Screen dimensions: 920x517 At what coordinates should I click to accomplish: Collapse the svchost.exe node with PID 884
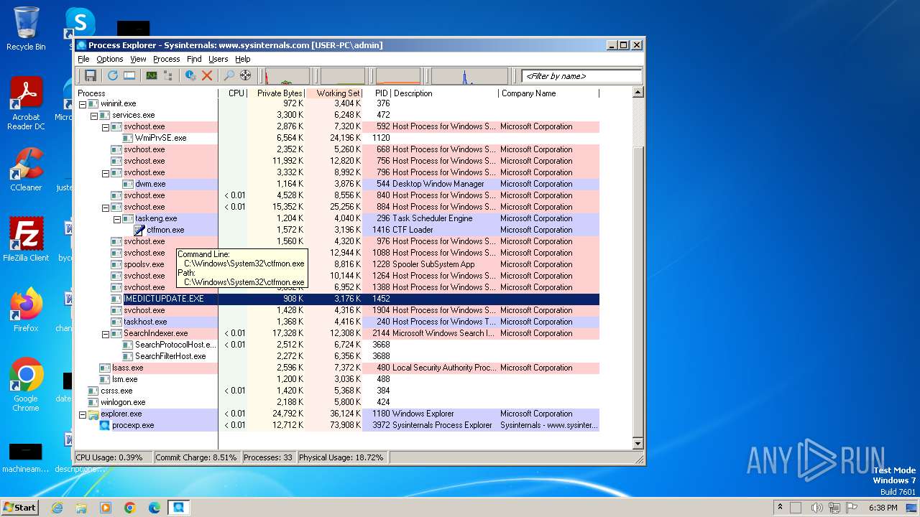(105, 207)
